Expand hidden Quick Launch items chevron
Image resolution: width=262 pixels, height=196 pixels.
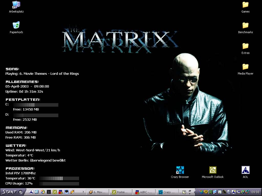[x=83, y=192]
